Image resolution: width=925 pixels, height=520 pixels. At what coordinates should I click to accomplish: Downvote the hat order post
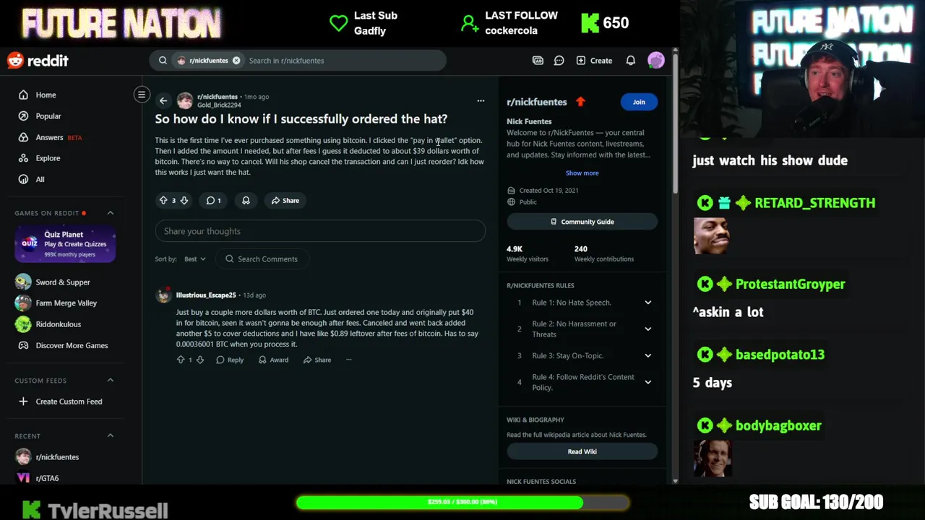[x=184, y=201]
